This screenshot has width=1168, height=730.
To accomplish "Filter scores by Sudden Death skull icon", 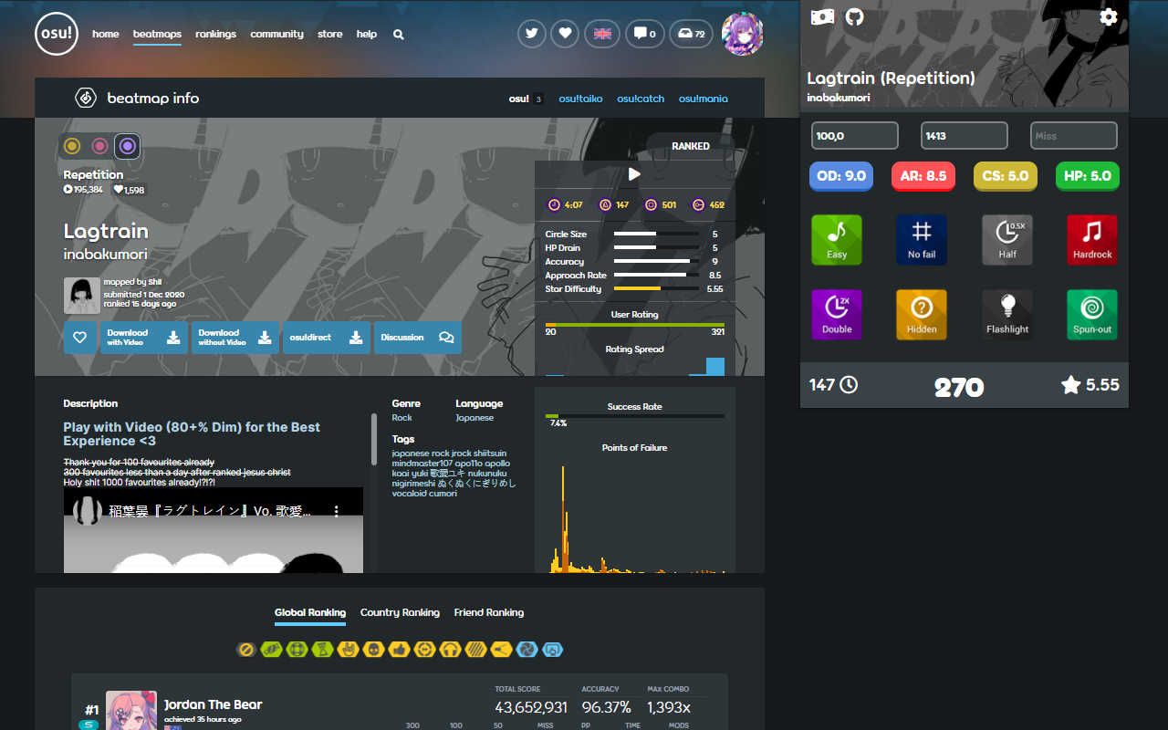I will click(x=373, y=650).
